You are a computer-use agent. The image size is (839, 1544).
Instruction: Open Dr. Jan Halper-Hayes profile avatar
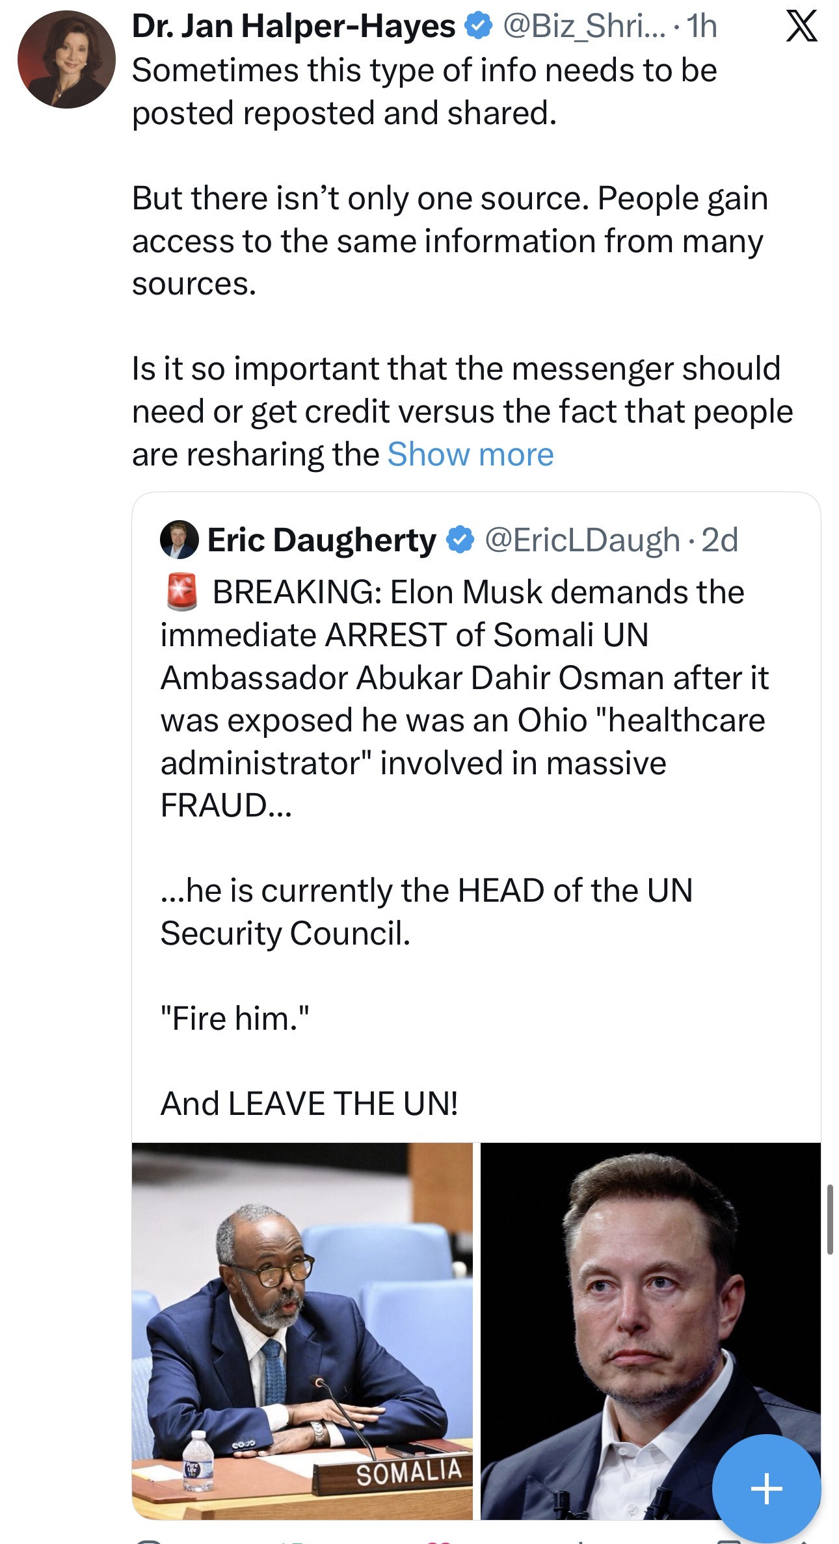[66, 60]
